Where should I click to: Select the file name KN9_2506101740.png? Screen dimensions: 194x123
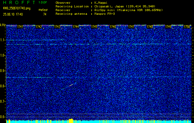tap(17, 8)
